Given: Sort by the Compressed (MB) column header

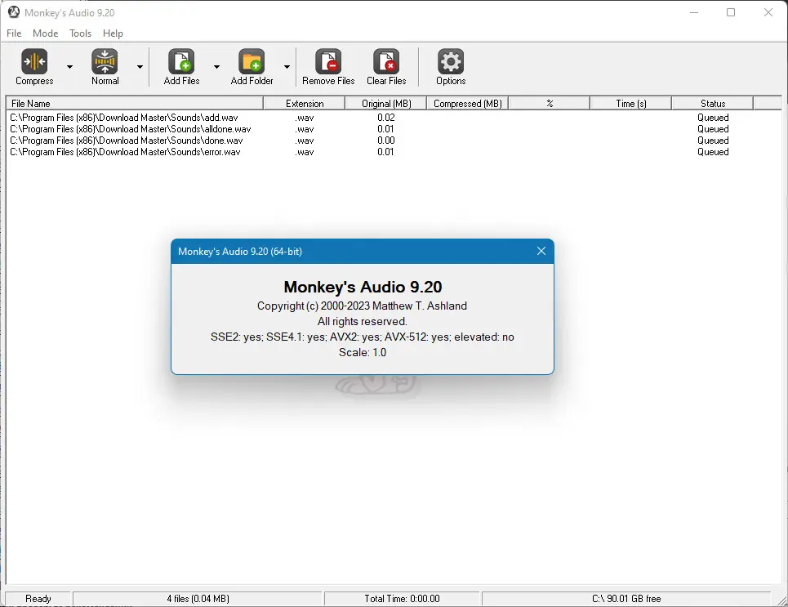Looking at the screenshot, I should (x=467, y=103).
